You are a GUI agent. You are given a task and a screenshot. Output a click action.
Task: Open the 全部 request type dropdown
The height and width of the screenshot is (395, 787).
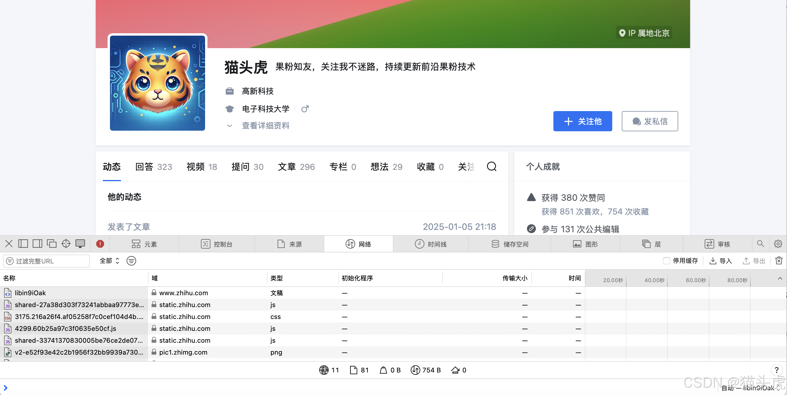coord(109,261)
